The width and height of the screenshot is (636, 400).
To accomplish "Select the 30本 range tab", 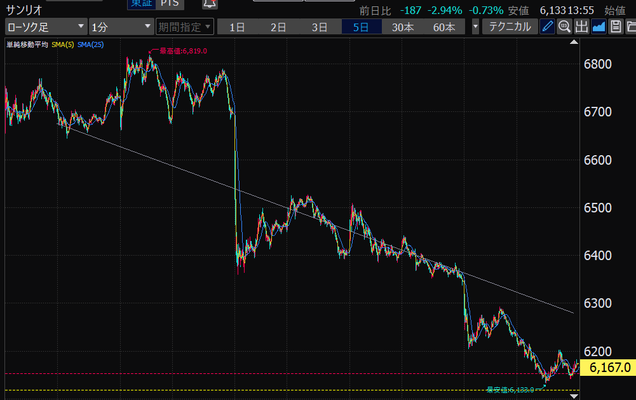I will 403,27.
